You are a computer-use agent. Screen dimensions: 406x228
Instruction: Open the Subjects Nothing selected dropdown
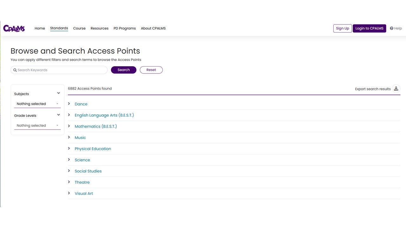coord(37,104)
